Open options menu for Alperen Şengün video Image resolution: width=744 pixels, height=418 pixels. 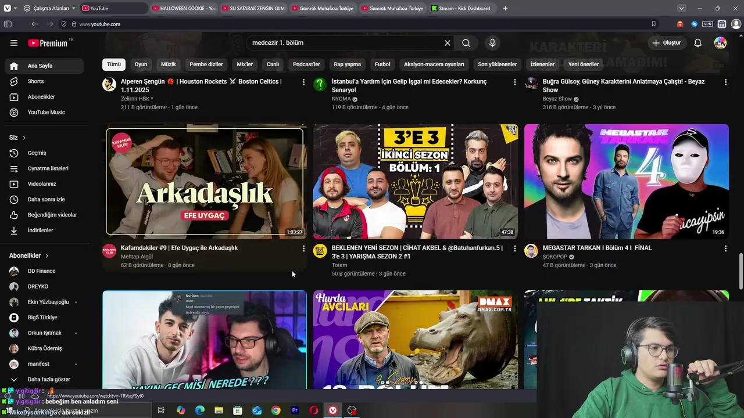[303, 82]
